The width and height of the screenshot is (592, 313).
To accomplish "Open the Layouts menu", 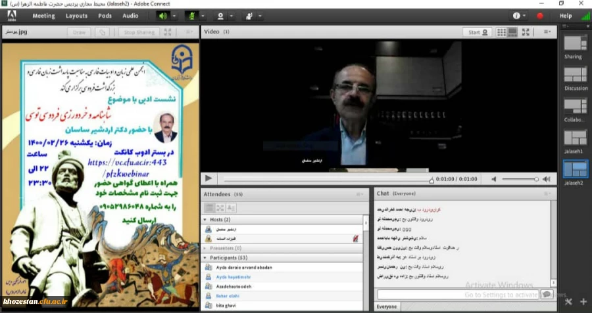I will pos(76,16).
